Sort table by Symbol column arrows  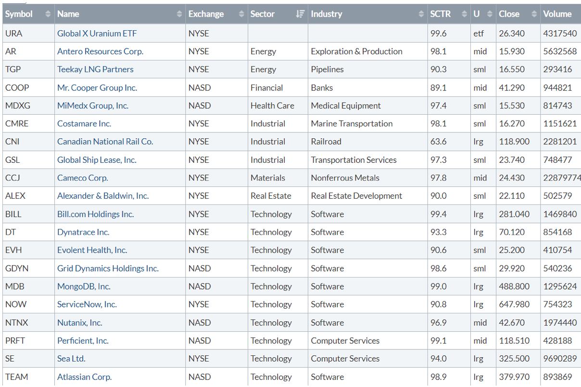48,14
